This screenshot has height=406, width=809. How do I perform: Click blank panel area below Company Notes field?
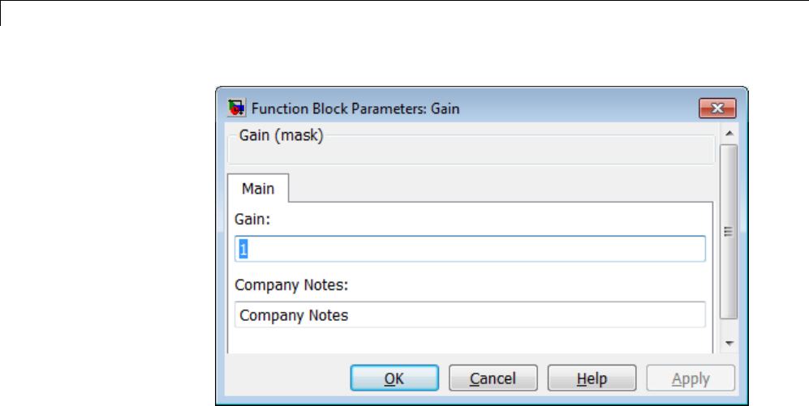pos(471,340)
